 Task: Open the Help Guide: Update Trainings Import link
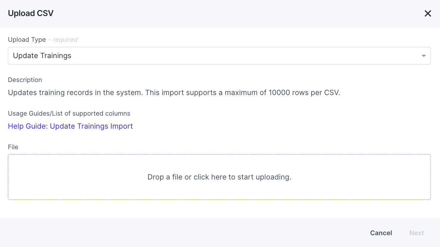(70, 126)
